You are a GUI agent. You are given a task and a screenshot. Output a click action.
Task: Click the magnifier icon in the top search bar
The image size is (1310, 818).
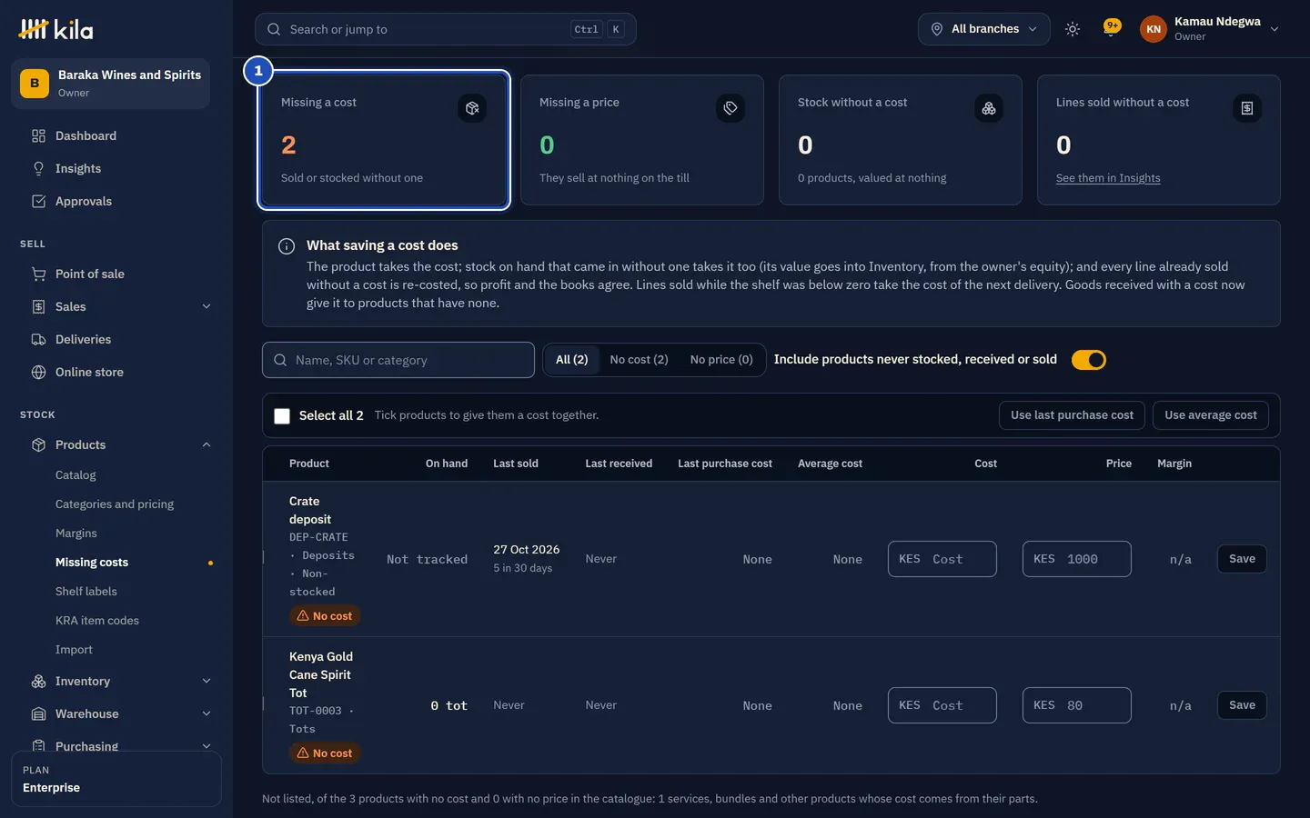[274, 29]
